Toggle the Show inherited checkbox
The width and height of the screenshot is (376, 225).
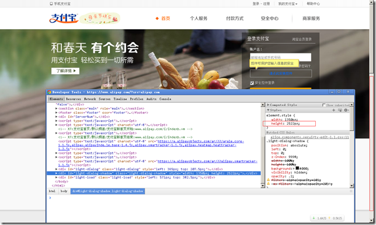coord(323,105)
